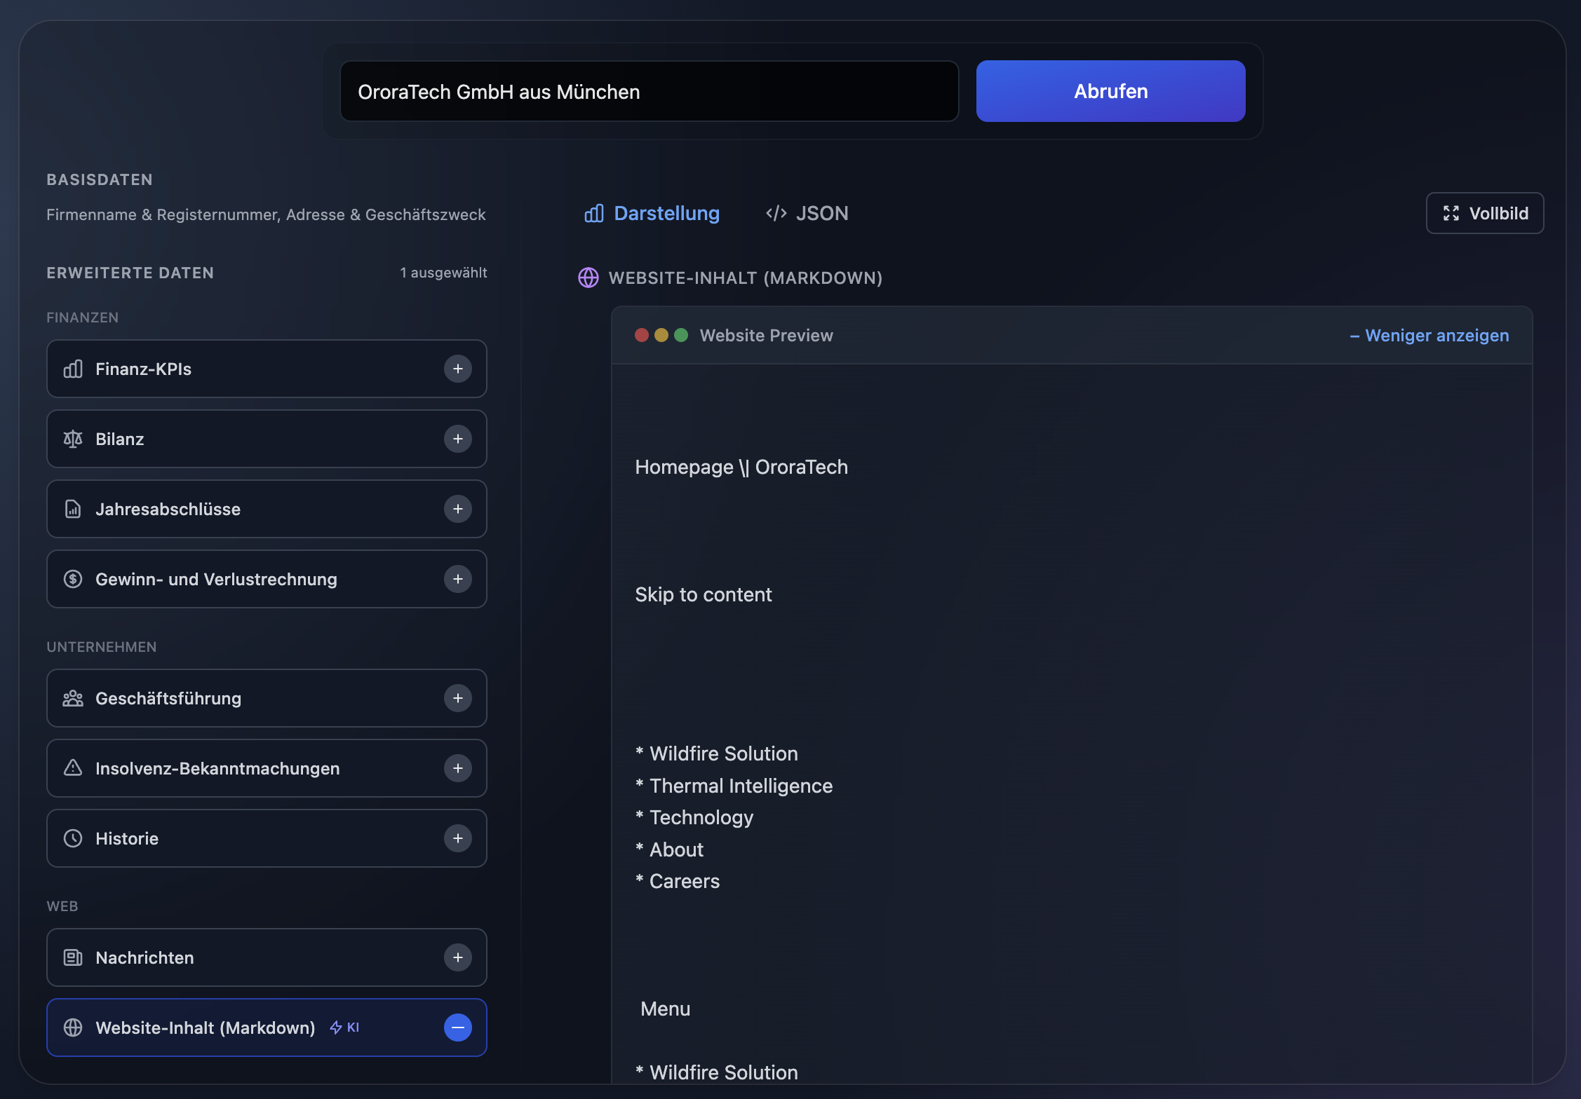Image resolution: width=1581 pixels, height=1099 pixels.
Task: Click the Gewinn- und Verlustrechnung label text
Action: click(217, 579)
